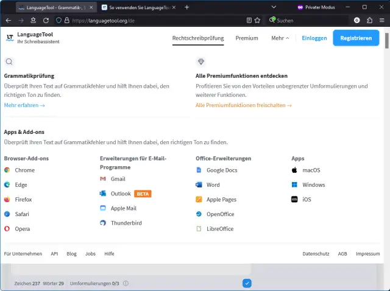
Task: Click the shield tracking protection icon
Action: click(x=58, y=20)
